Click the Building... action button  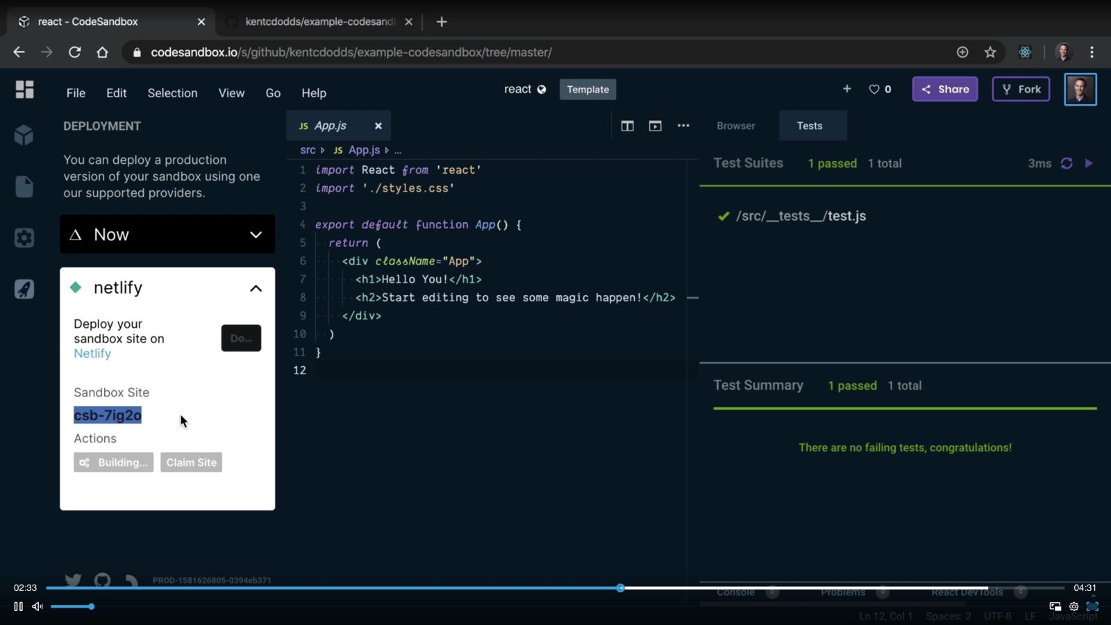[114, 462]
